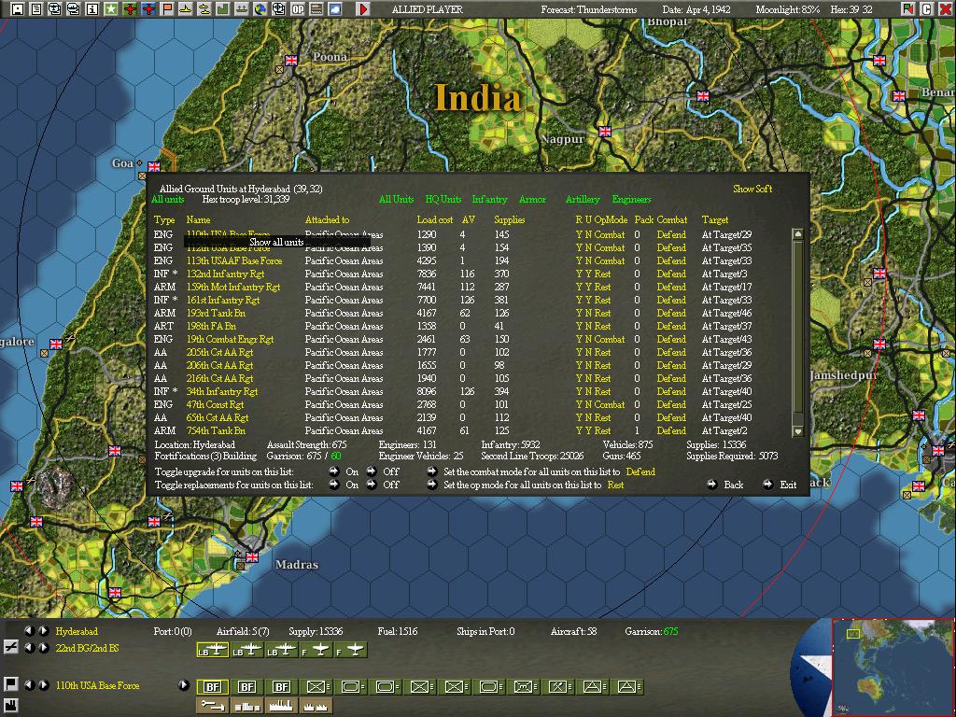Turn replacements Off for listed units
The height and width of the screenshot is (717, 956).
(372, 485)
